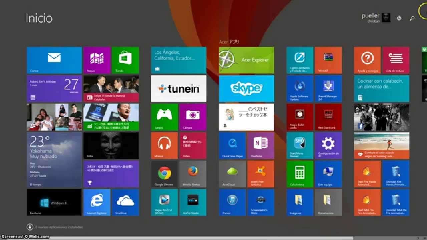Open the Vídeo tile

(193, 145)
